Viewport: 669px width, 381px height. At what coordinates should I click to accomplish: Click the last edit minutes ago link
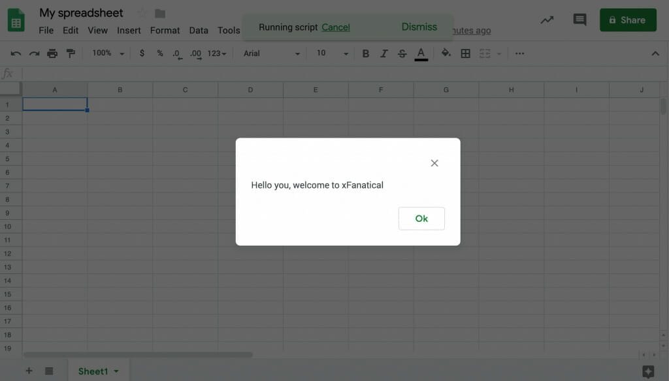click(472, 31)
